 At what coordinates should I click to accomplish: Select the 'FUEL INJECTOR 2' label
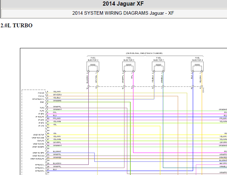(93, 59)
